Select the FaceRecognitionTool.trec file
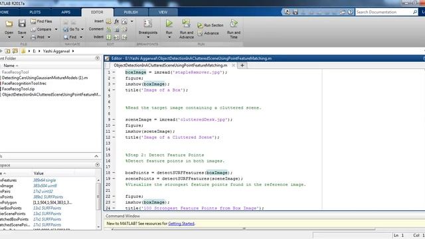The image size is (425, 239). pos(24,84)
